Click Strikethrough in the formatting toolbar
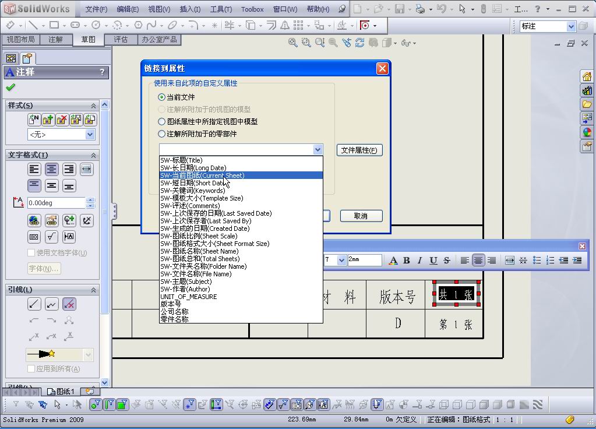The width and height of the screenshot is (596, 429). pyautogui.click(x=447, y=261)
